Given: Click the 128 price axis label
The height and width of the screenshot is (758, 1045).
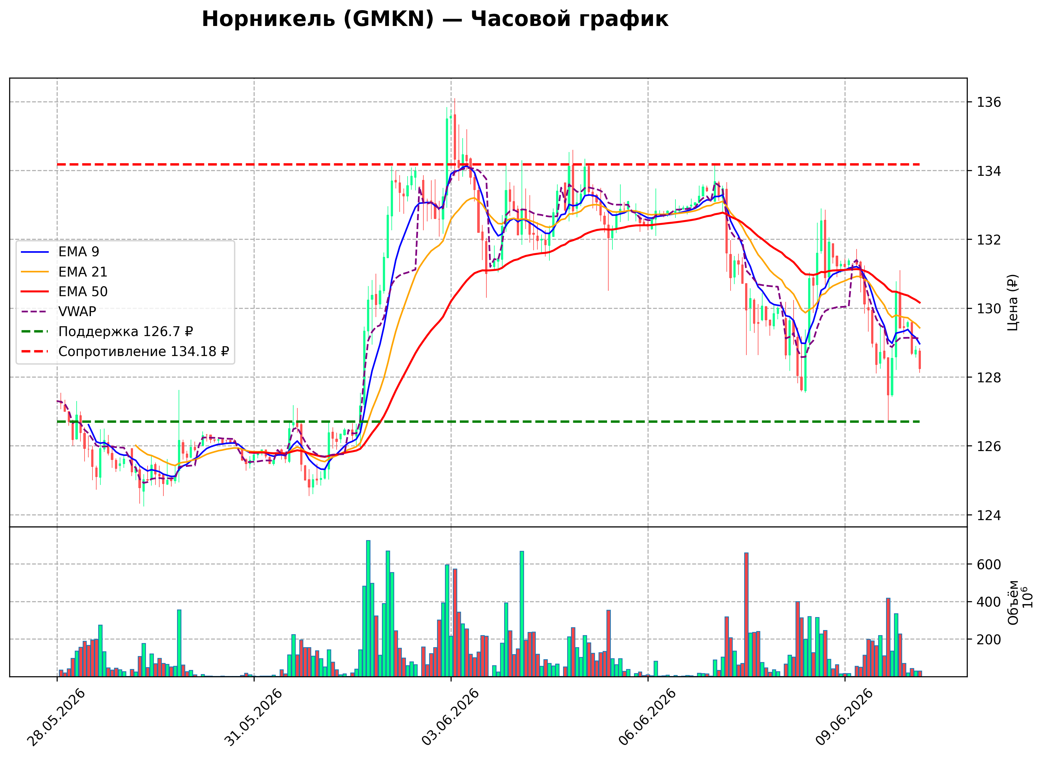Looking at the screenshot, I should tap(989, 377).
